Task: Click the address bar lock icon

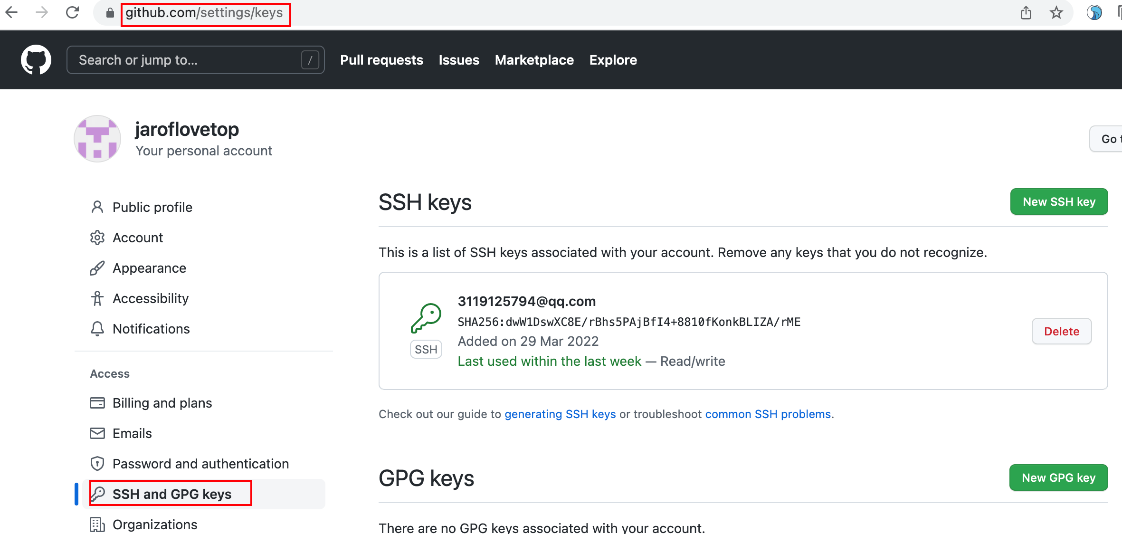Action: (110, 13)
